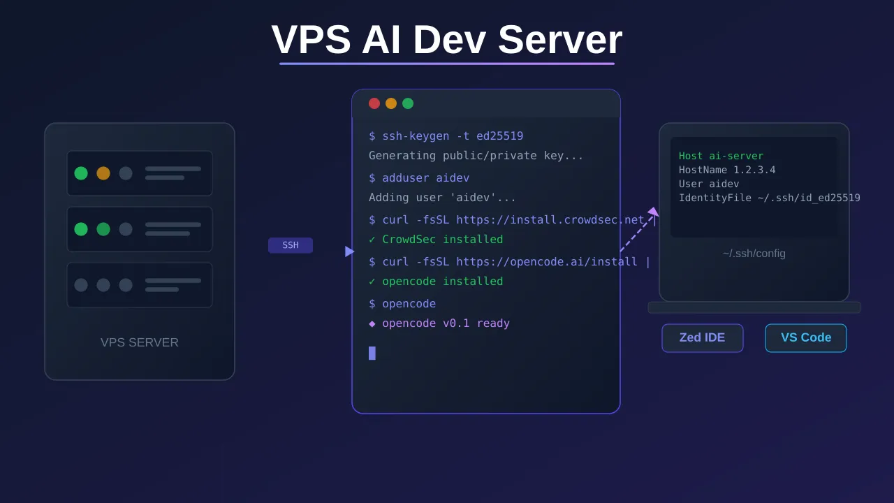Screen dimensions: 894x503
Task: Click '✓ CrowdSec installed' line
Action: click(x=436, y=240)
